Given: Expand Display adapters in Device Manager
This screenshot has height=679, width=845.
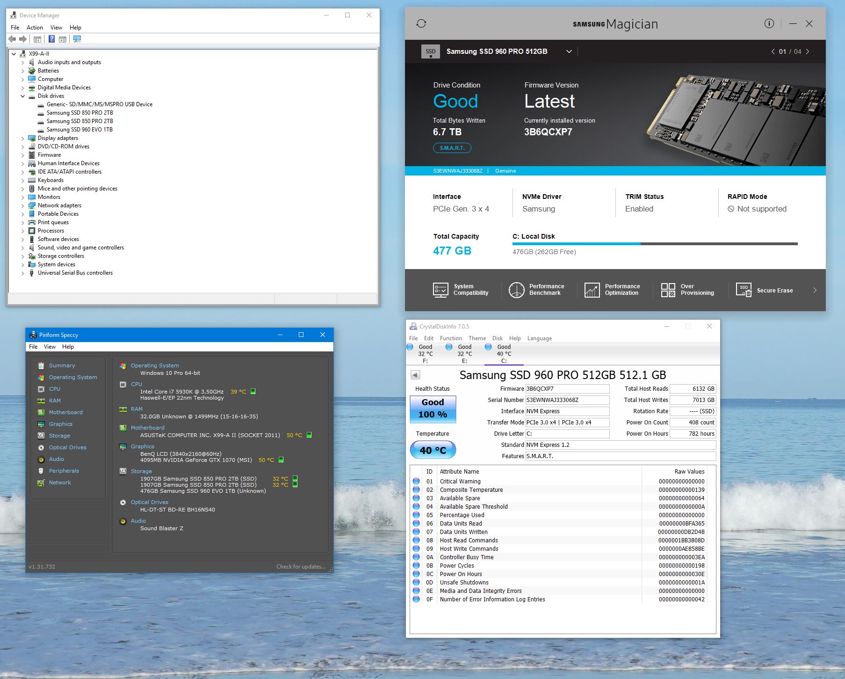Looking at the screenshot, I should tap(22, 138).
